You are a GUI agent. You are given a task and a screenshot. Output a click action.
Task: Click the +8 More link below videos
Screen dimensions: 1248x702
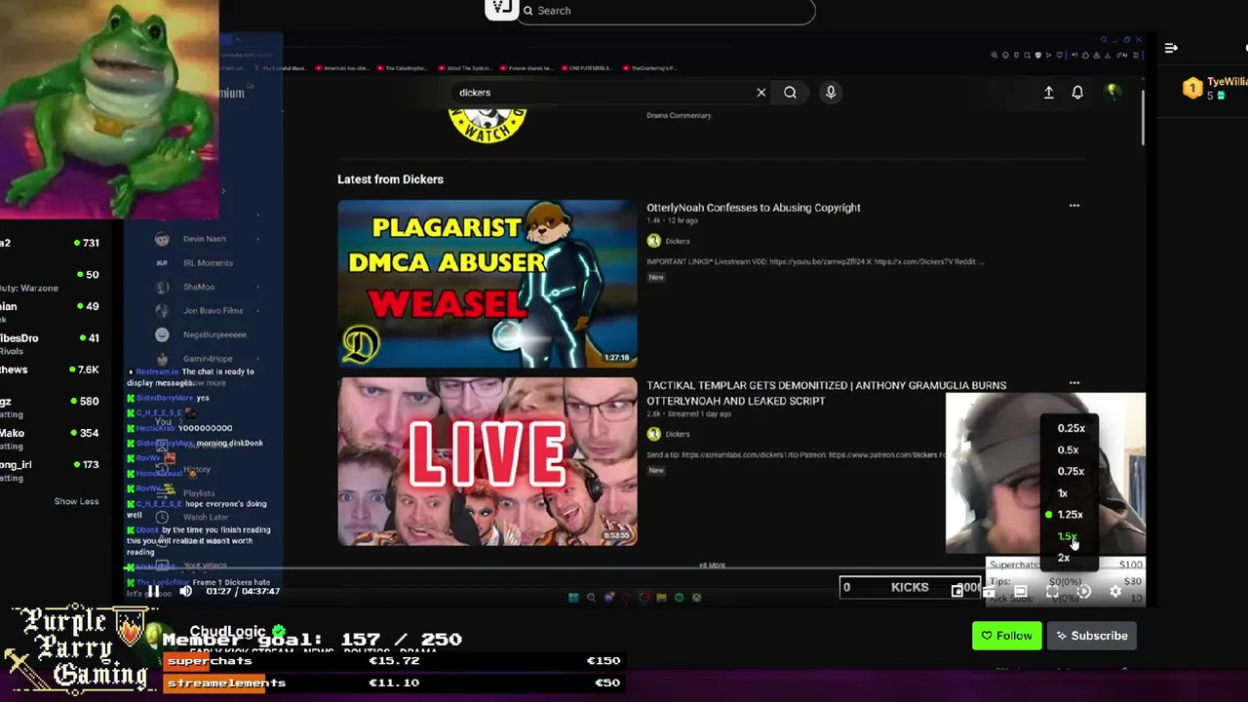pos(712,565)
